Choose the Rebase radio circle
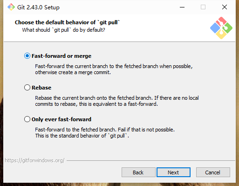This screenshot has height=186, width=239. pos(27,88)
